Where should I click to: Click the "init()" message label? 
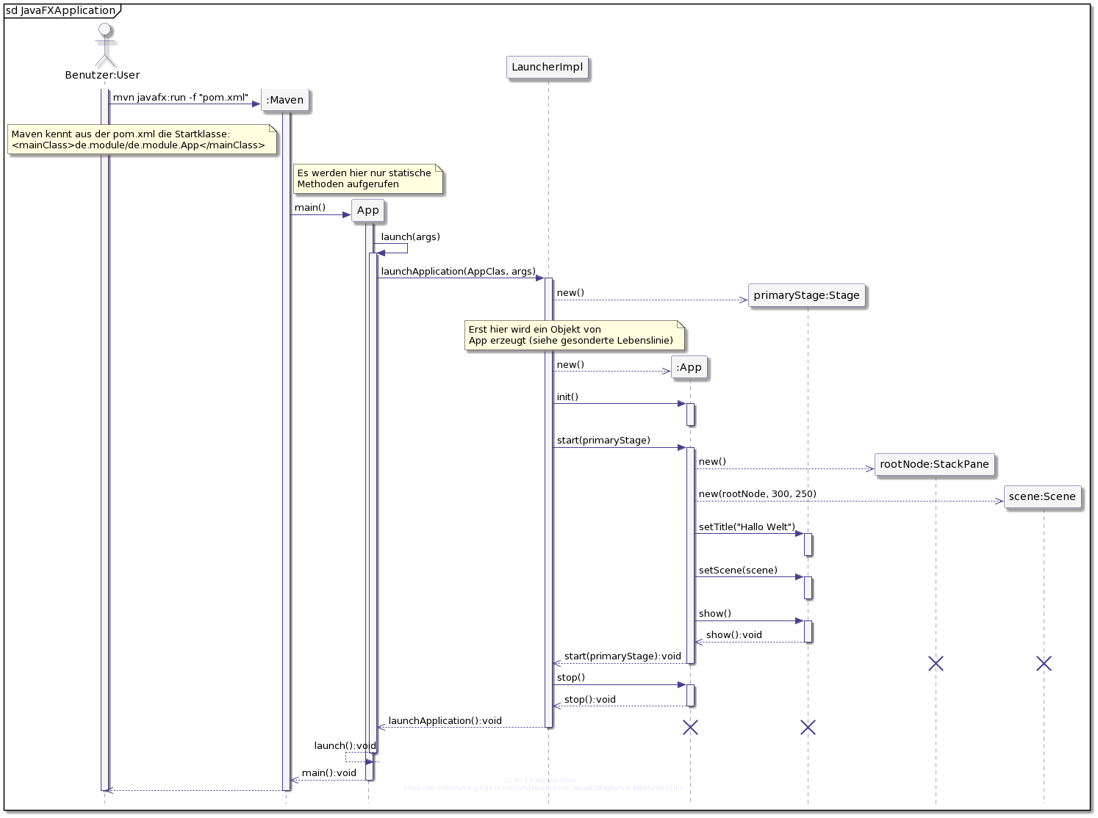(567, 397)
